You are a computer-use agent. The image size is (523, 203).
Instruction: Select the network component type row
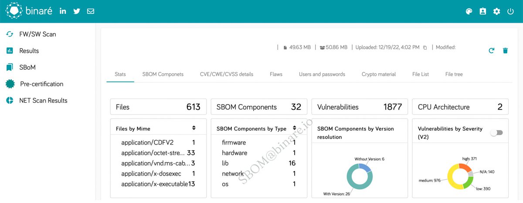(259, 174)
